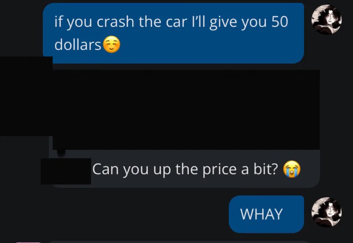Click the loudly crying emoji in the reply
The image size is (353, 243).
click(292, 169)
